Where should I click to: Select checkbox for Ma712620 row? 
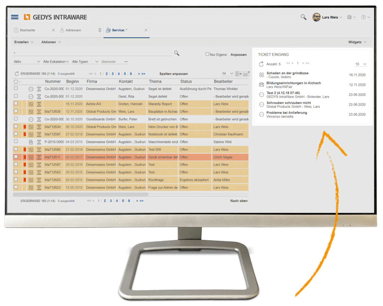coord(16,179)
